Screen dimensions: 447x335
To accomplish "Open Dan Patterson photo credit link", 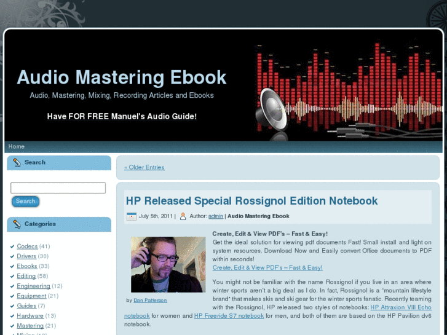I will (x=150, y=301).
